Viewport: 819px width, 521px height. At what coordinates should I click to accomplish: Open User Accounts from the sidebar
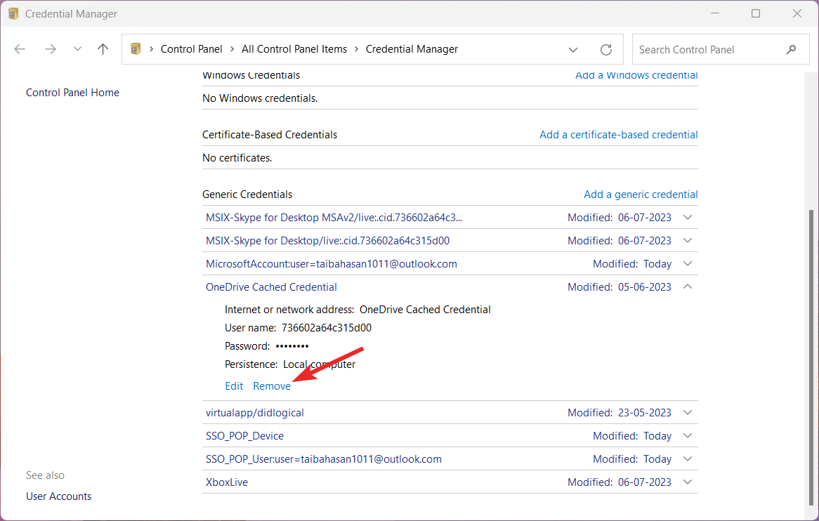58,496
